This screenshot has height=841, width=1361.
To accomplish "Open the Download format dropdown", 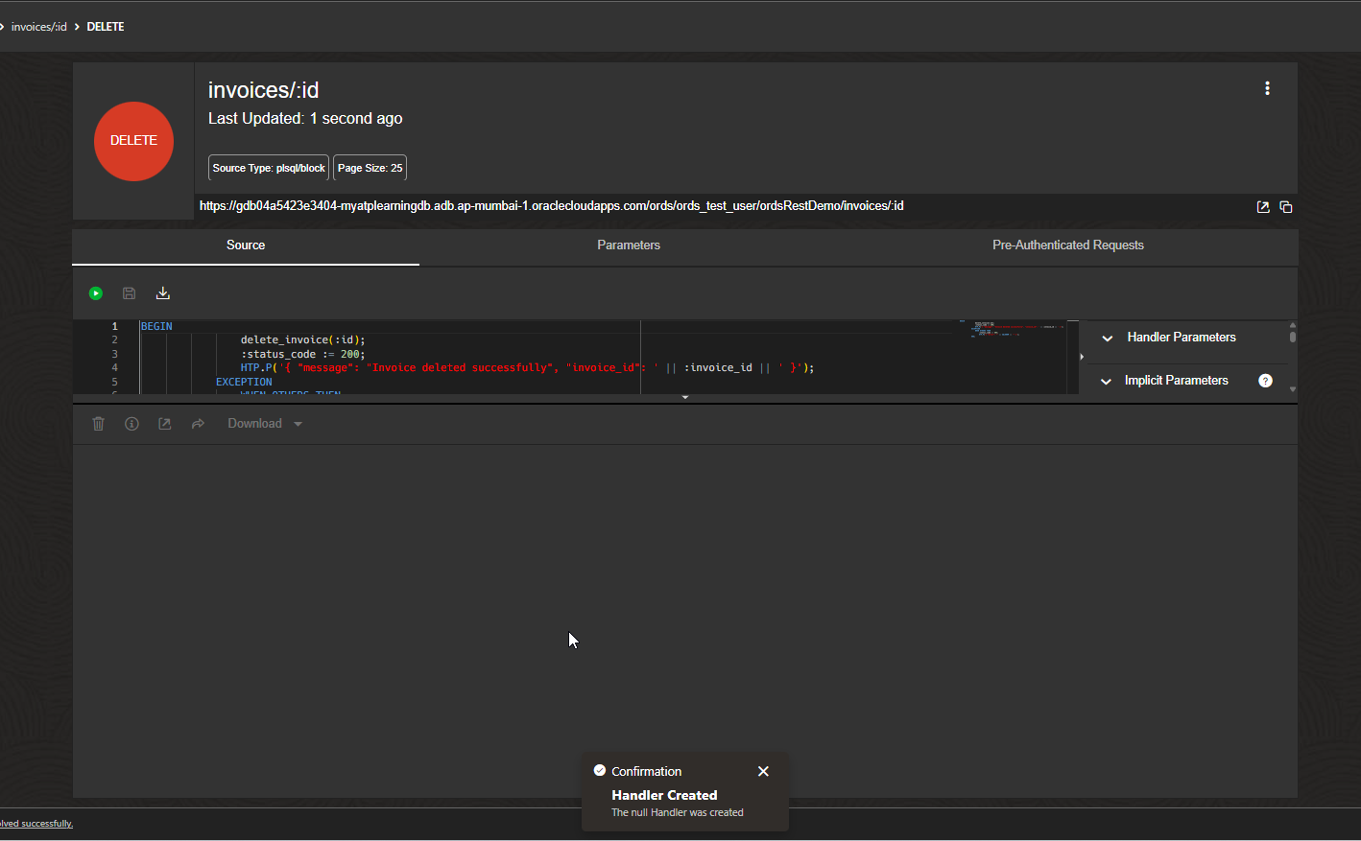I will [x=297, y=423].
